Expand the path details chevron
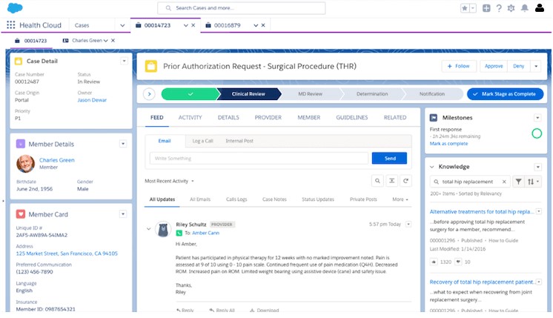553x318 pixels. click(x=149, y=94)
